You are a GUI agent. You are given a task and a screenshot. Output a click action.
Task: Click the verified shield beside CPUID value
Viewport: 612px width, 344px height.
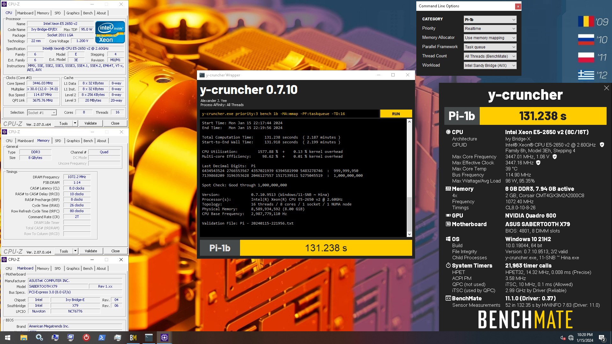[602, 145]
